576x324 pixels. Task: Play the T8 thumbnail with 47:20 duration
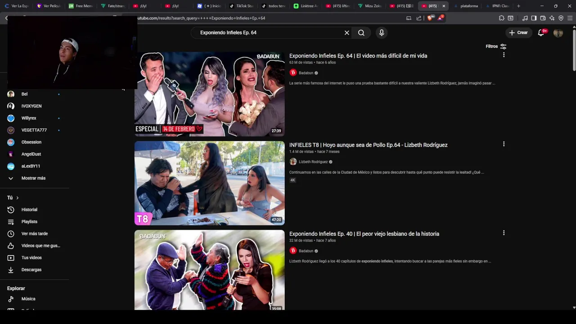tap(209, 183)
